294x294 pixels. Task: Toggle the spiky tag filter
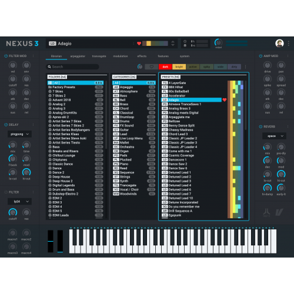[x=206, y=67]
